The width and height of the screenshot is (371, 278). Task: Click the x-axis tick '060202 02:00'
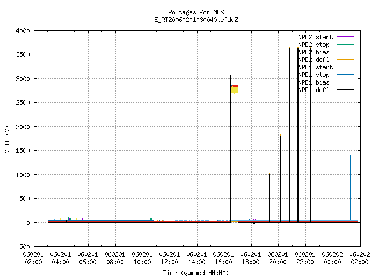pyautogui.click(x=359, y=258)
